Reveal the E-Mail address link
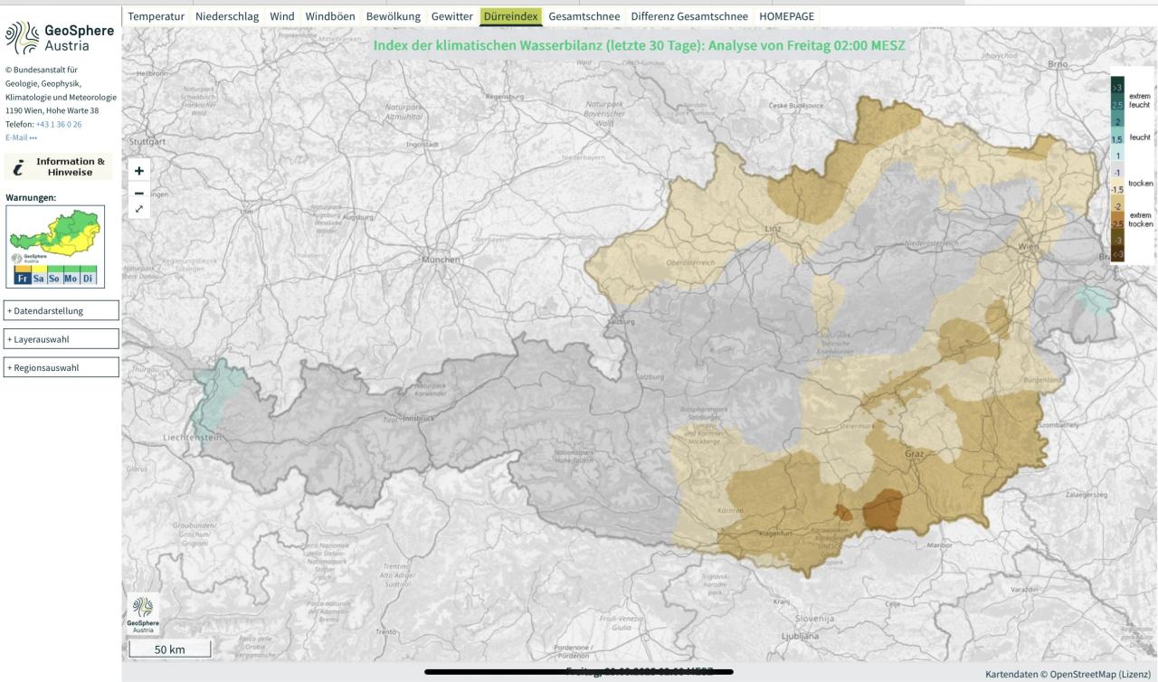Viewport: 1158px width, 682px height. tap(21, 137)
